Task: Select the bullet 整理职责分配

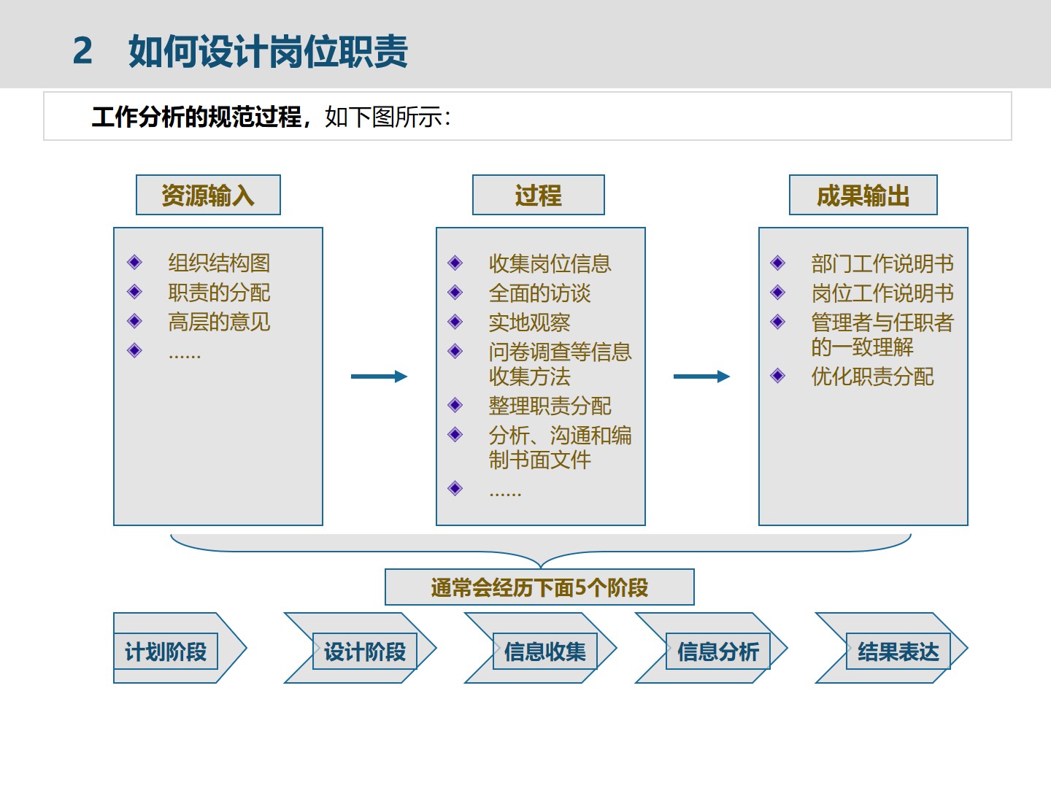Action: [x=550, y=406]
